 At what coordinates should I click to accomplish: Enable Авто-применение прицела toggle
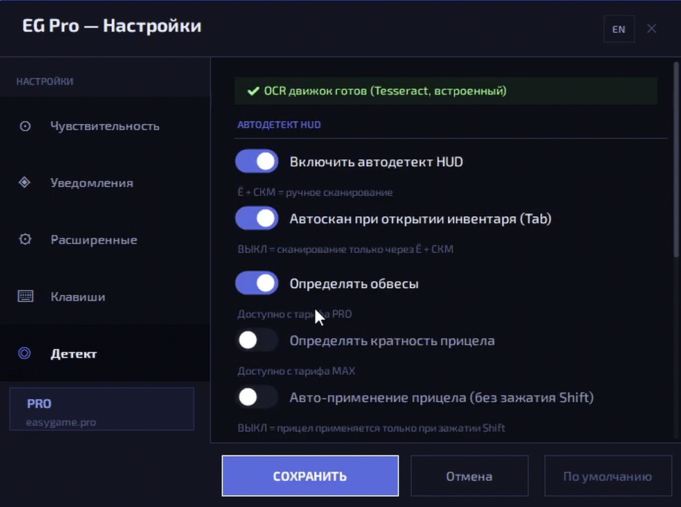(x=256, y=397)
